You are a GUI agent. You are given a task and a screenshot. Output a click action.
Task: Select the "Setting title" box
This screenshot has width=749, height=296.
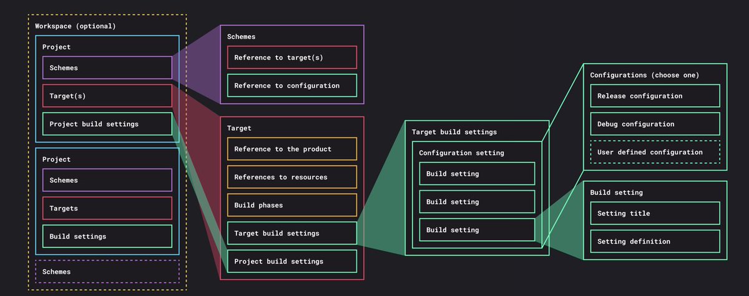coord(655,213)
